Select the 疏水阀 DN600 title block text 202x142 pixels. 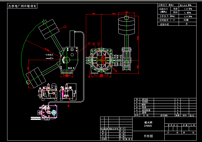click(x=148, y=124)
